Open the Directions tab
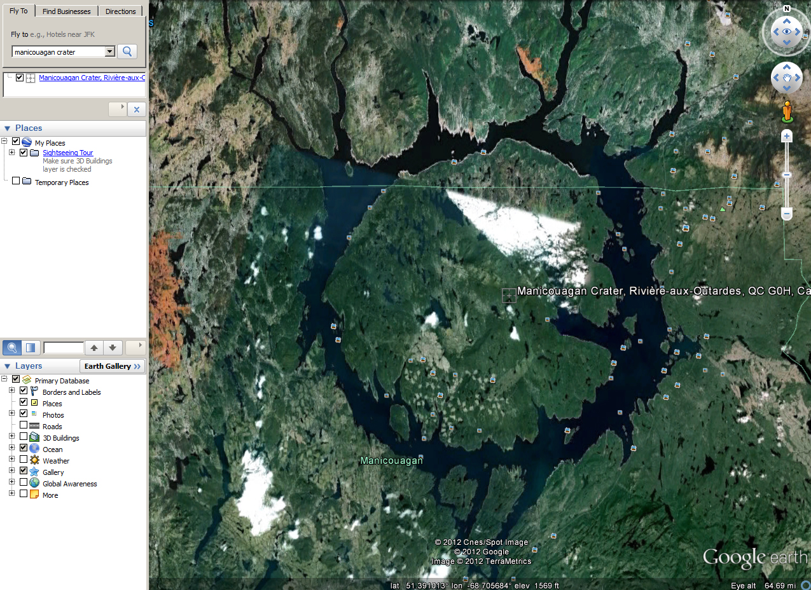The width and height of the screenshot is (811, 590). pyautogui.click(x=120, y=11)
